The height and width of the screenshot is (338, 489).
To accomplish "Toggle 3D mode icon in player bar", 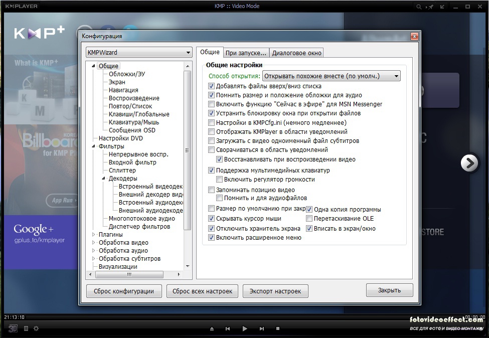I will 13,328.
